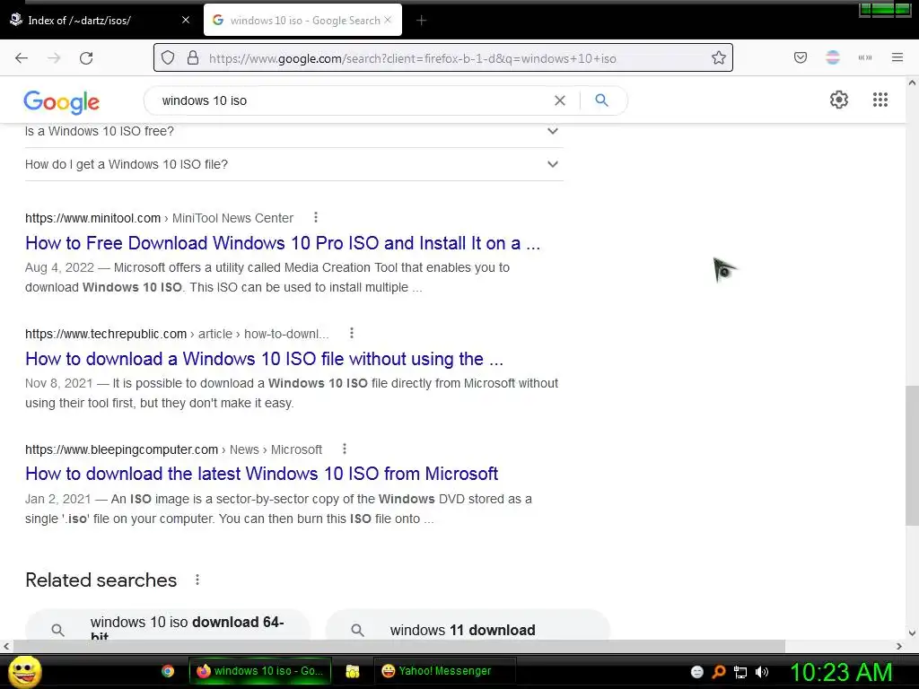Go back to the previous page
Screen dimensions: 919x689
(x=22, y=58)
